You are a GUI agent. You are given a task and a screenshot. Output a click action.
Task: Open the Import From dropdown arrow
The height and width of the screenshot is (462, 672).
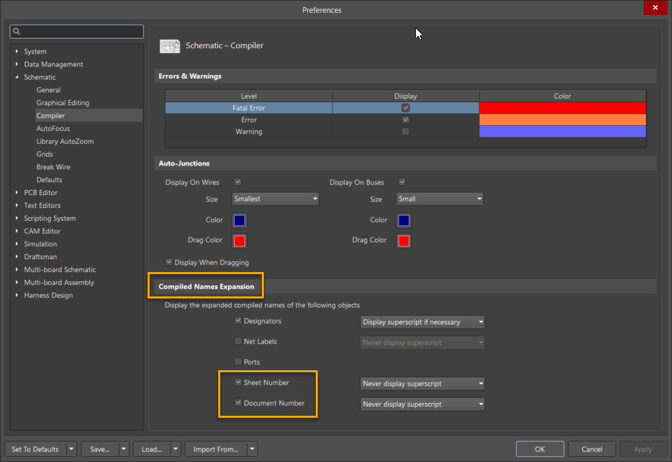pos(252,449)
